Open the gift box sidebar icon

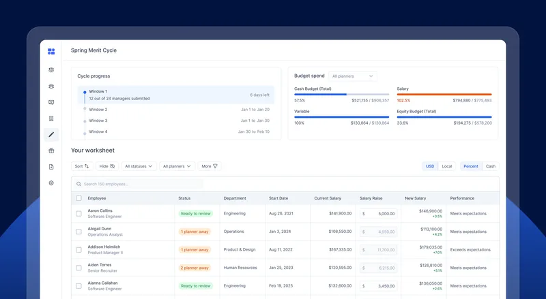51,151
